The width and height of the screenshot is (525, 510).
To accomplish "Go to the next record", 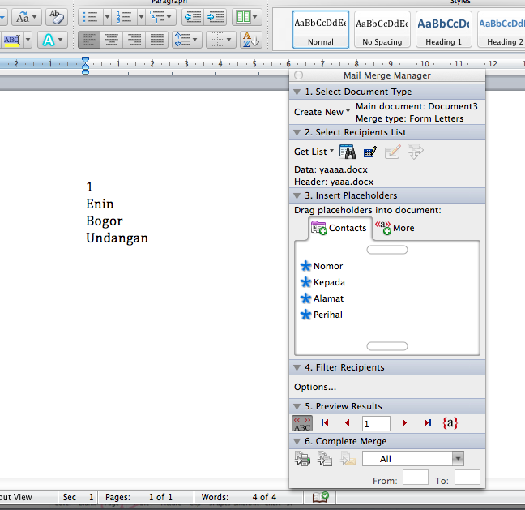I will (x=404, y=423).
